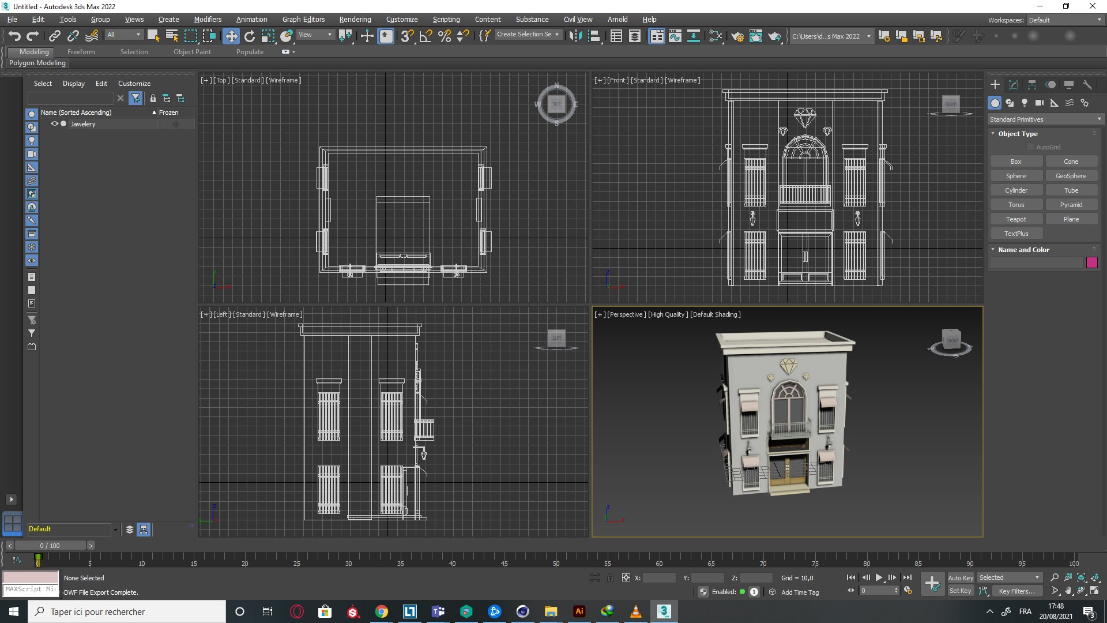Open Google Chrome from taskbar

tap(381, 611)
